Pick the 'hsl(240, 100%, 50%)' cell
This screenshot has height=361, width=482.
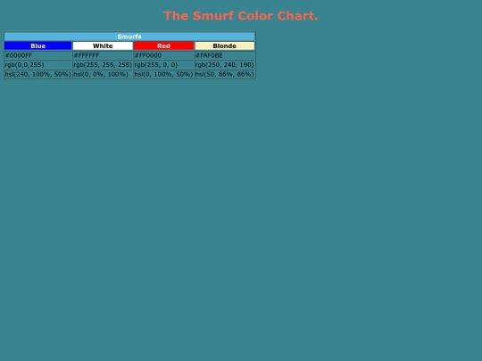tap(38, 74)
